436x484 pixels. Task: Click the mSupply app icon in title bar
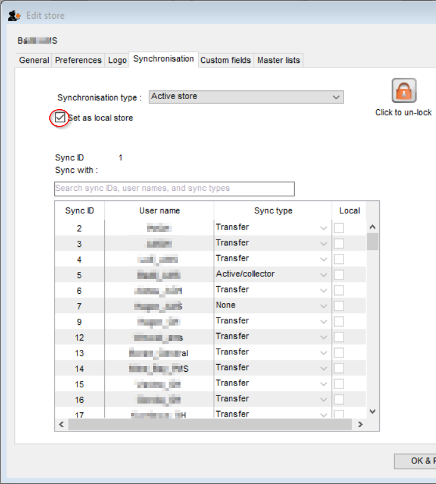(x=14, y=16)
